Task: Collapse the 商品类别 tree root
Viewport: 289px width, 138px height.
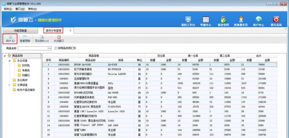Action: point(4,56)
